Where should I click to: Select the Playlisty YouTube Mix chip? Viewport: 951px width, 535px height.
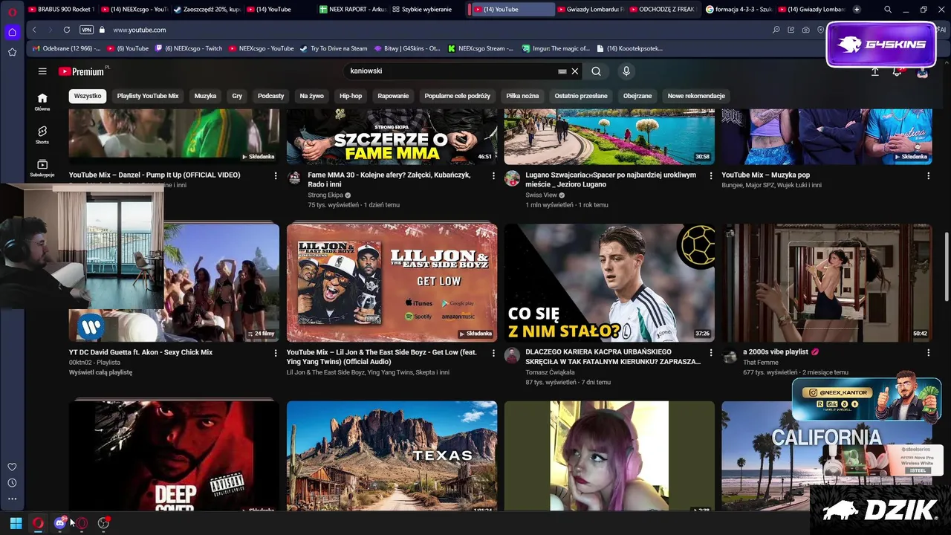click(148, 96)
